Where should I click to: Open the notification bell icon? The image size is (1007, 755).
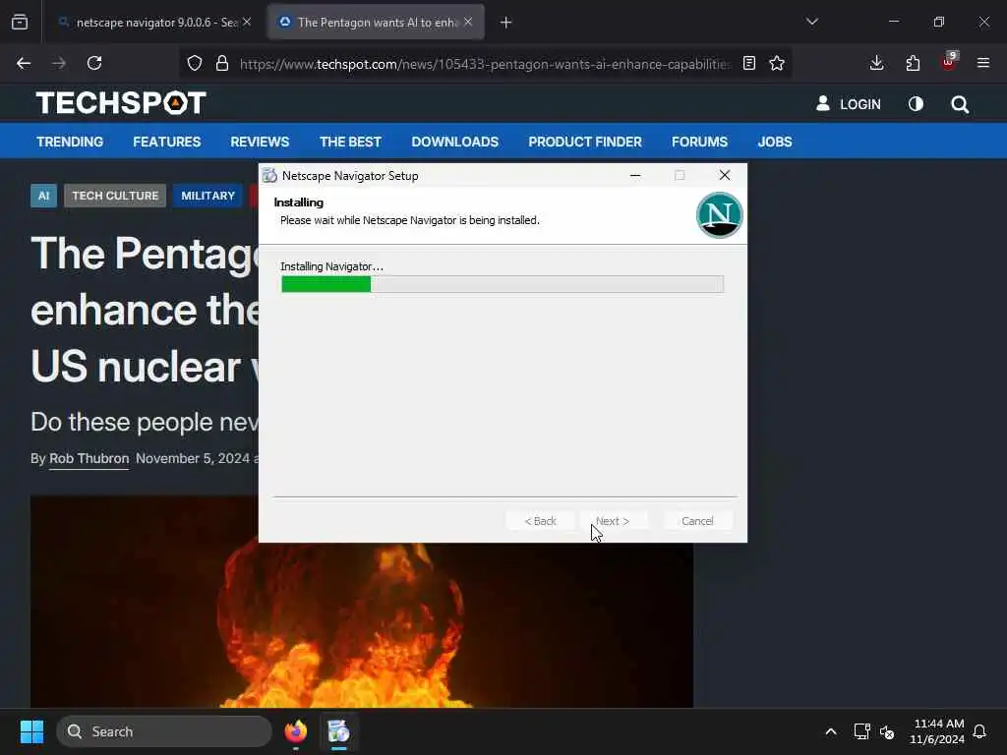point(980,731)
